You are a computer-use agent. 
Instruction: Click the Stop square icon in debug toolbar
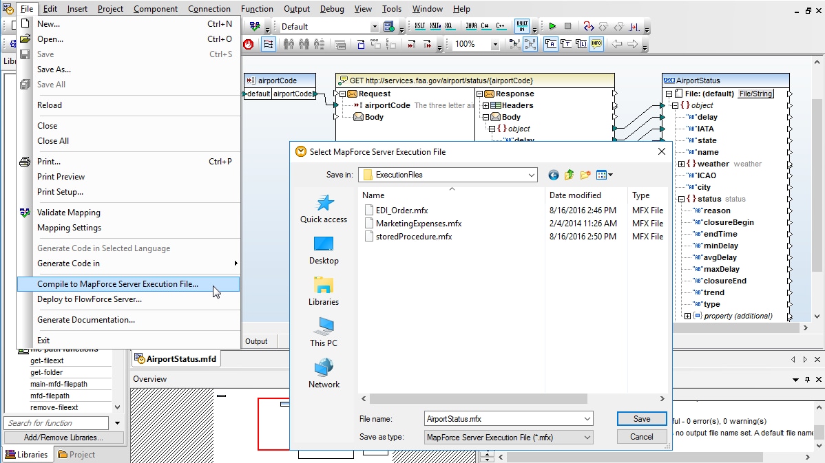pos(567,26)
